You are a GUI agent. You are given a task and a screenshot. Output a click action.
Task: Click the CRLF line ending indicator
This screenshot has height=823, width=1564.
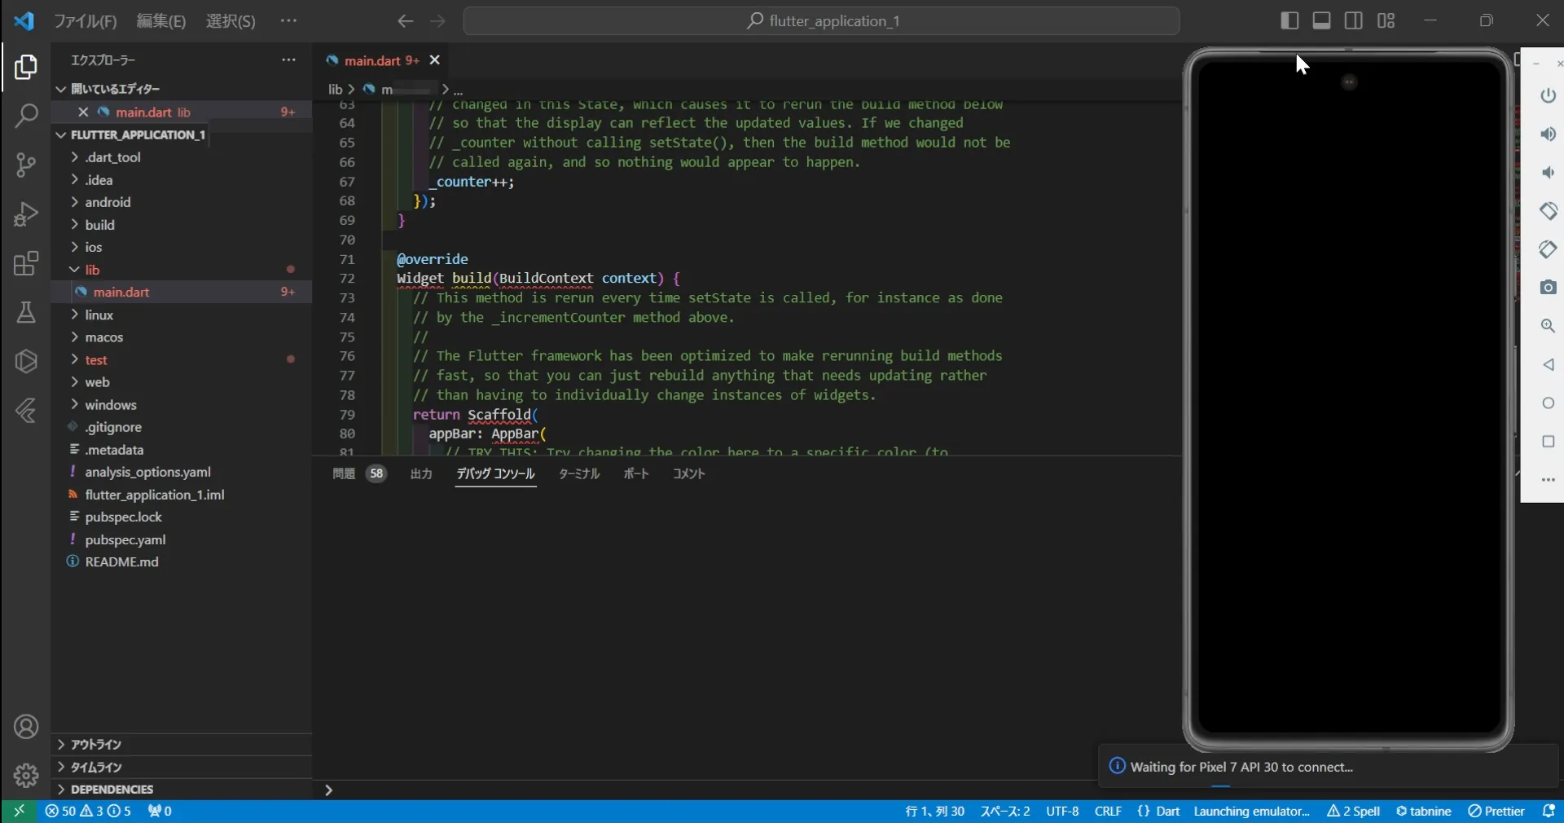coord(1108,811)
